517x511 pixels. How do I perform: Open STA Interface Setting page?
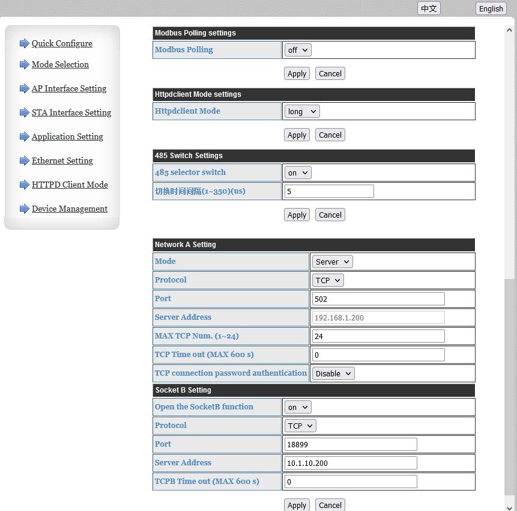(71, 112)
